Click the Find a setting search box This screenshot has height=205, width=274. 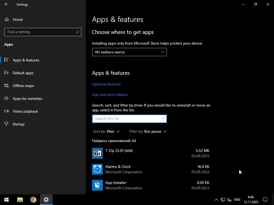[43, 32]
